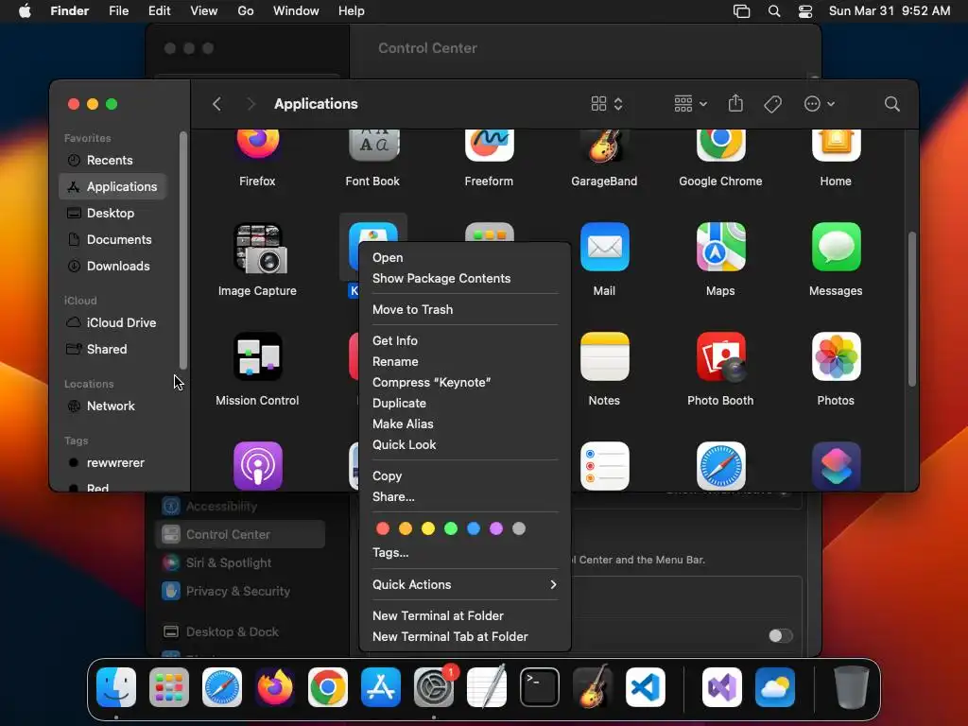Open Launchpad from the Dock
This screenshot has width=968, height=726.
168,687
